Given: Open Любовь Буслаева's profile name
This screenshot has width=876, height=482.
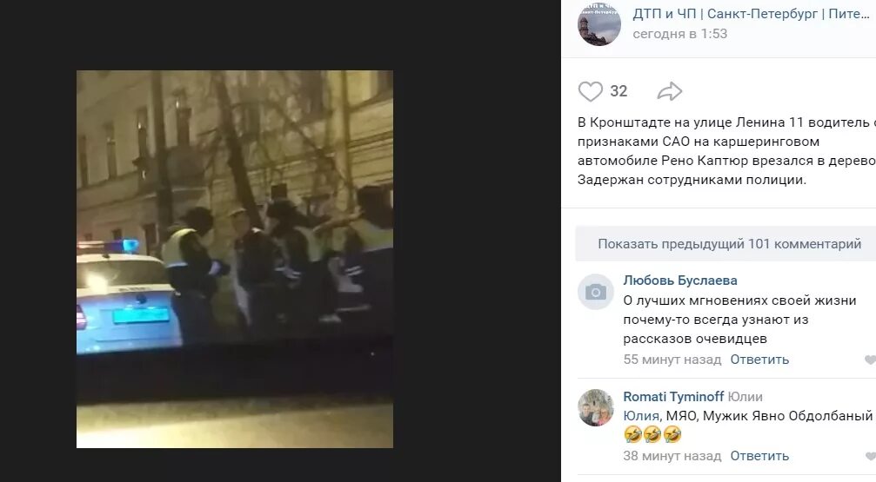Looking at the screenshot, I should coord(680,281).
